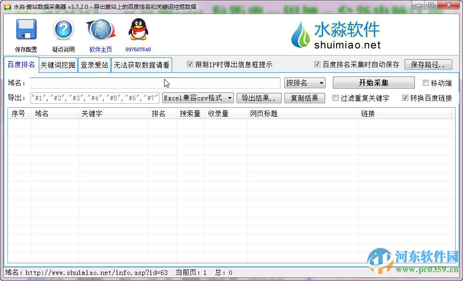Viewport: 463px width, 281px height.
Task: Switch to the 登录爱站 tab
Action: 94,66
